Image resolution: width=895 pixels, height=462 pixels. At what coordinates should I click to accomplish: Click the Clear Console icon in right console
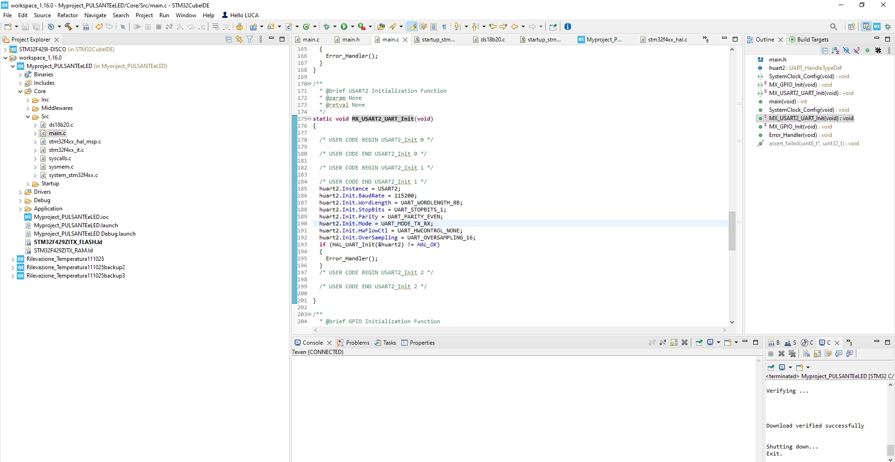(806, 353)
